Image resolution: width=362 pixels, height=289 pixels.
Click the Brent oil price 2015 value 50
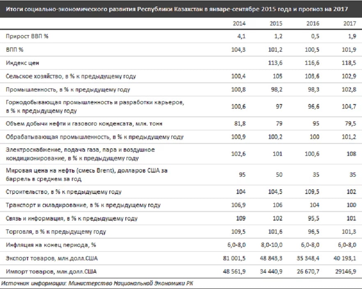pos(279,175)
